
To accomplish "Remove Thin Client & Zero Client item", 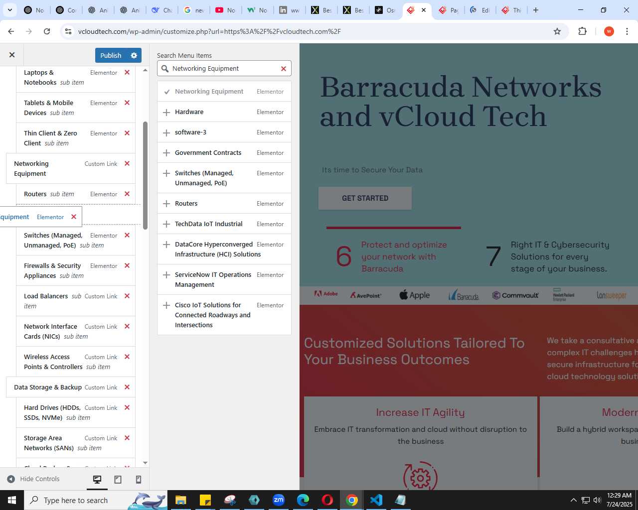I will pos(127,133).
